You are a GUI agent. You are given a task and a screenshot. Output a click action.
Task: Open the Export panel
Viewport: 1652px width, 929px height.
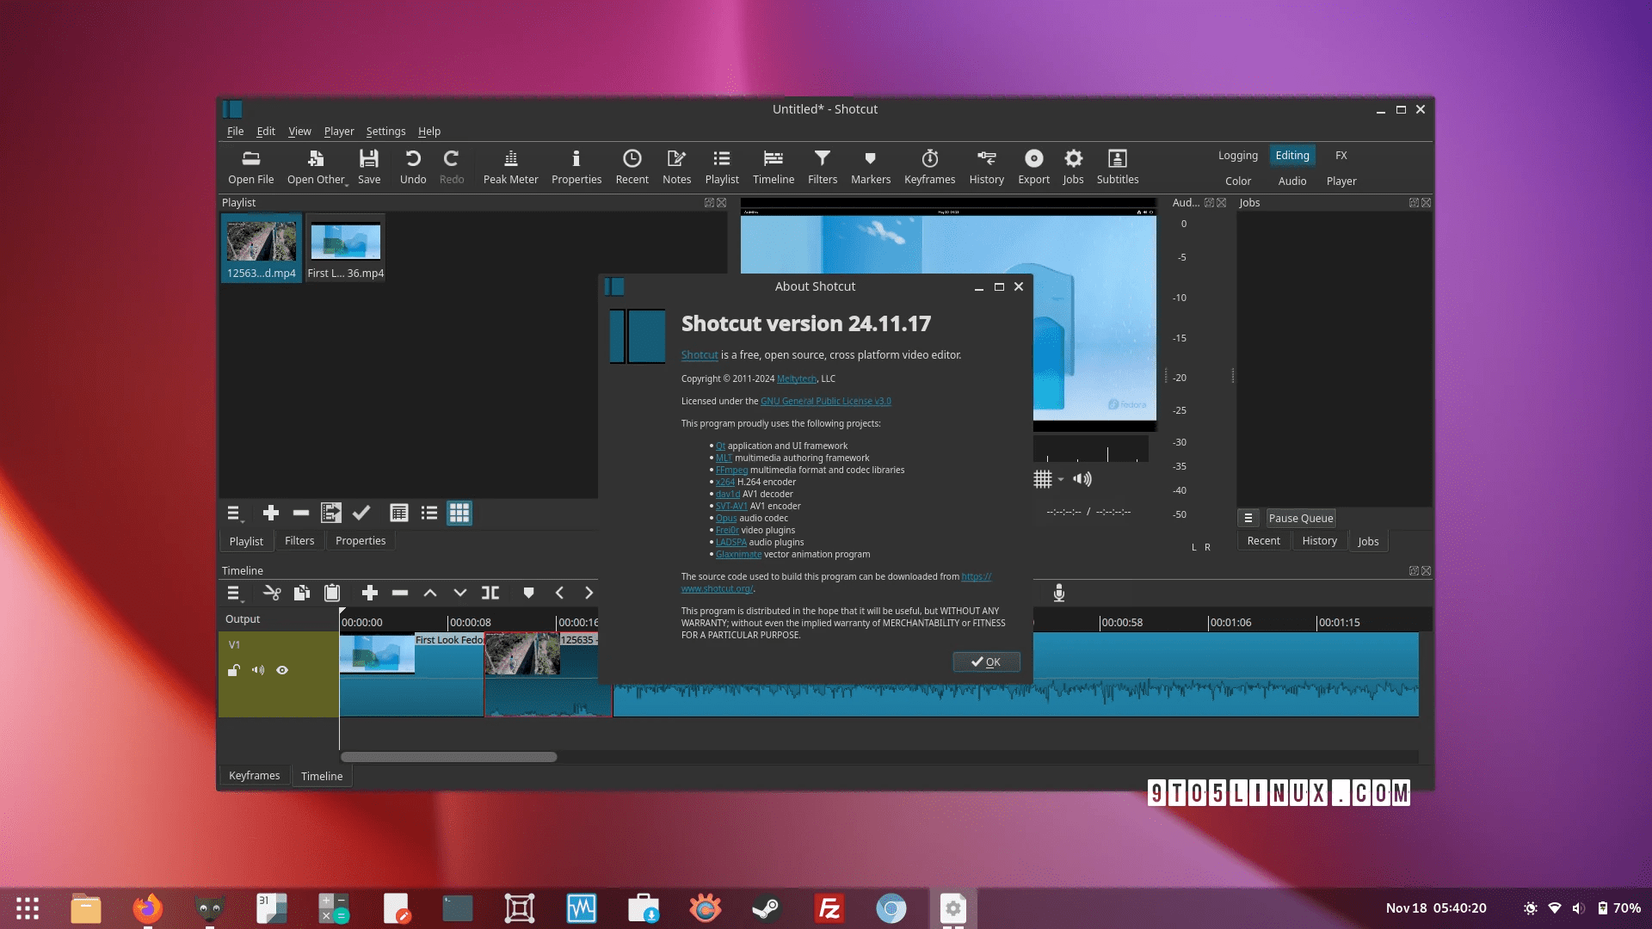click(x=1033, y=166)
